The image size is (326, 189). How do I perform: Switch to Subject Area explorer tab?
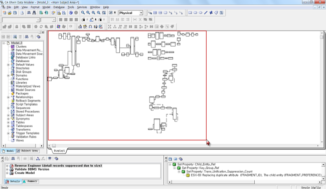(x=28, y=150)
